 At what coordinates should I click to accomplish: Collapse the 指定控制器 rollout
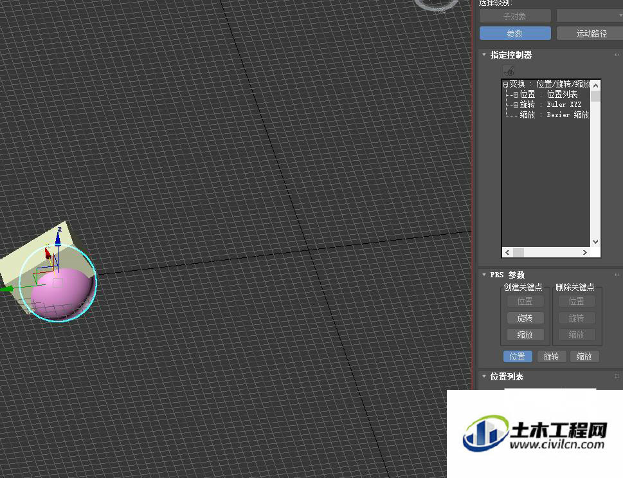pos(484,55)
